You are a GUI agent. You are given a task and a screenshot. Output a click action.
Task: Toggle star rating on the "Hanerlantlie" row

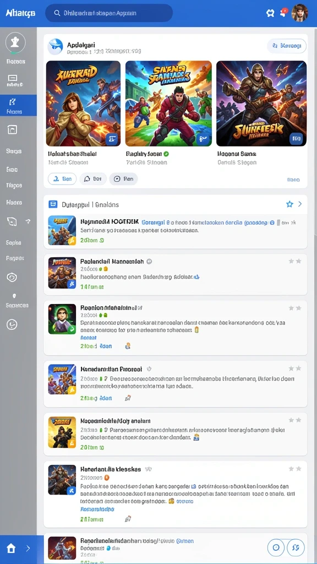click(295, 469)
